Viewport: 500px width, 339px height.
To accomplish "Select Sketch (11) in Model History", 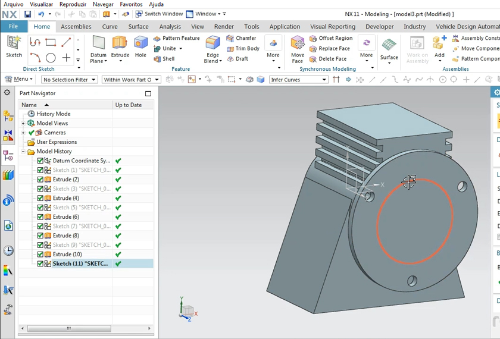I will point(80,263).
